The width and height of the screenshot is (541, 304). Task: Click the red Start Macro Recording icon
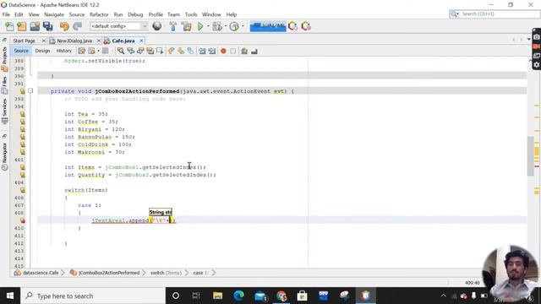[x=223, y=51]
